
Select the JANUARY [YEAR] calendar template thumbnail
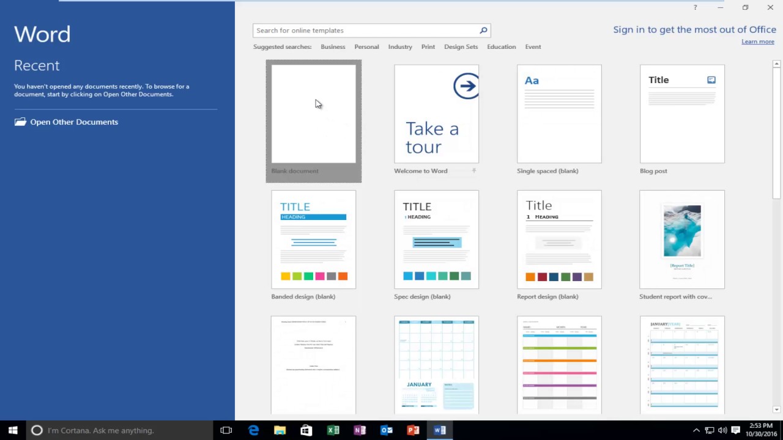(x=682, y=365)
